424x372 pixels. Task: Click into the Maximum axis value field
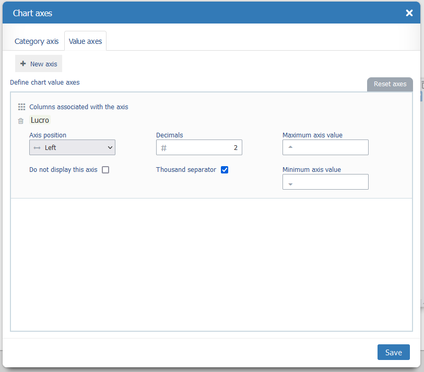click(330, 148)
